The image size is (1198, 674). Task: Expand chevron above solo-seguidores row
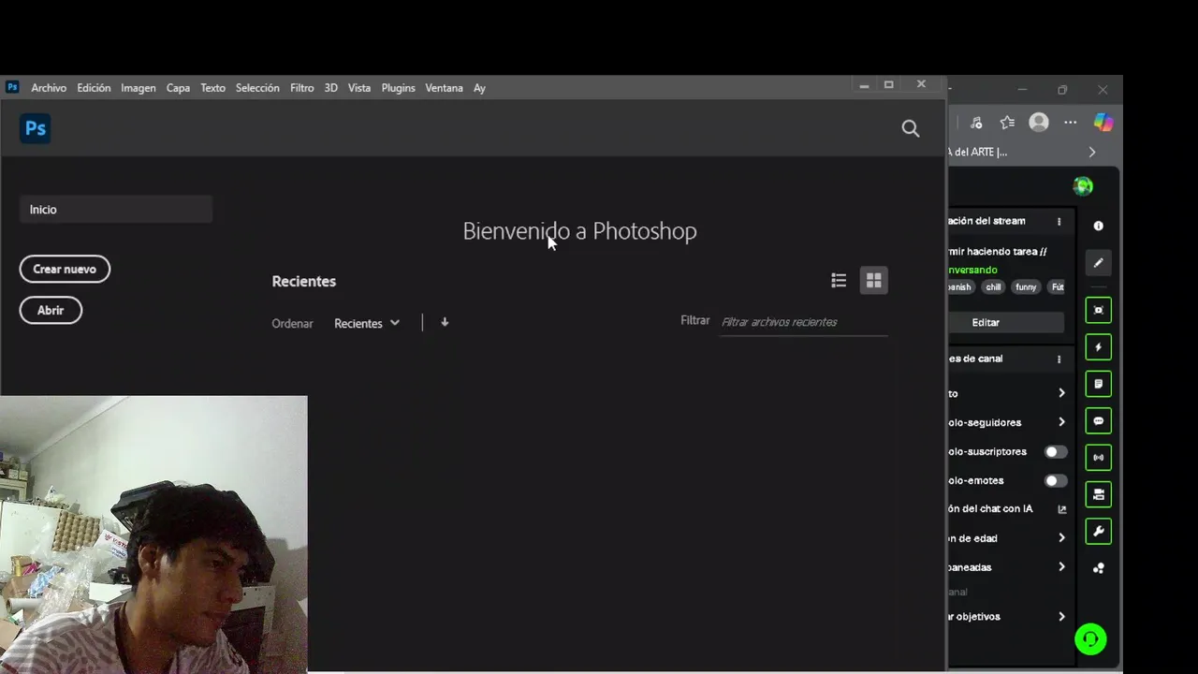point(1061,393)
